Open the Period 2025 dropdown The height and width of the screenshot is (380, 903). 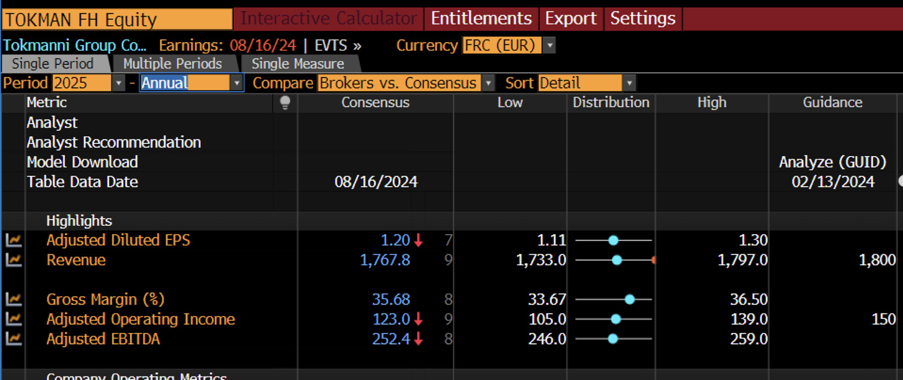(x=118, y=83)
